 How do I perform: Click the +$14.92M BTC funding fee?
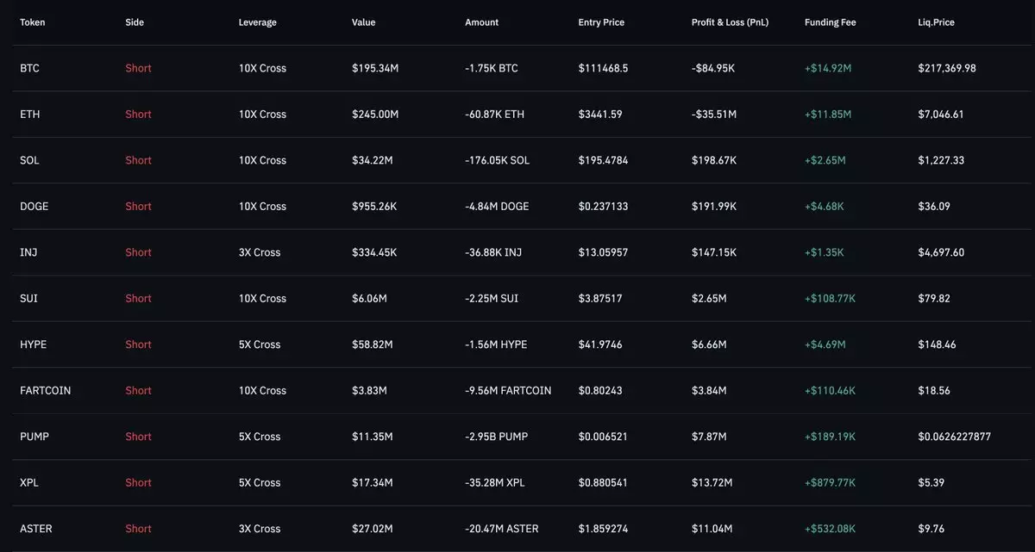[827, 68]
